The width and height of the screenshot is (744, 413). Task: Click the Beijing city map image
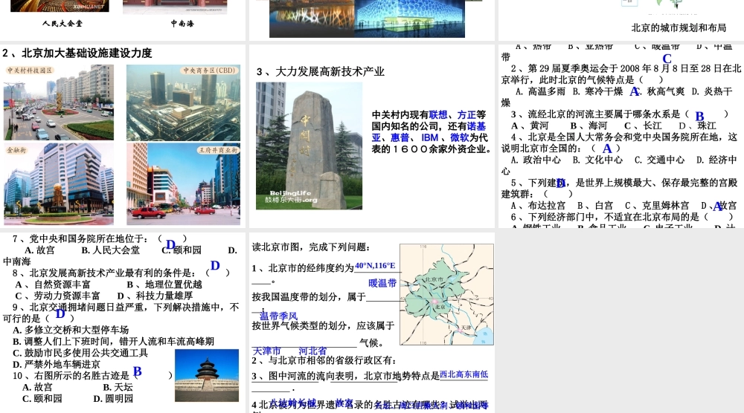point(446,295)
